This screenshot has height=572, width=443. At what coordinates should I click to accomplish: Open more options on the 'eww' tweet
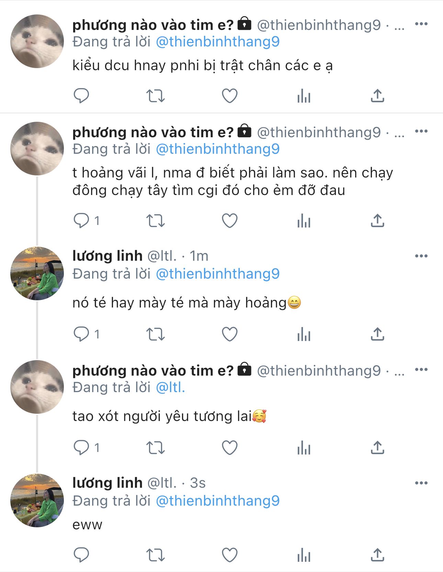coord(421,483)
